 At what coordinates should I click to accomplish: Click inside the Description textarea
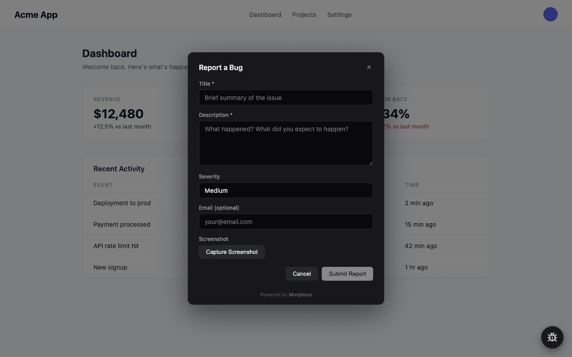286,143
